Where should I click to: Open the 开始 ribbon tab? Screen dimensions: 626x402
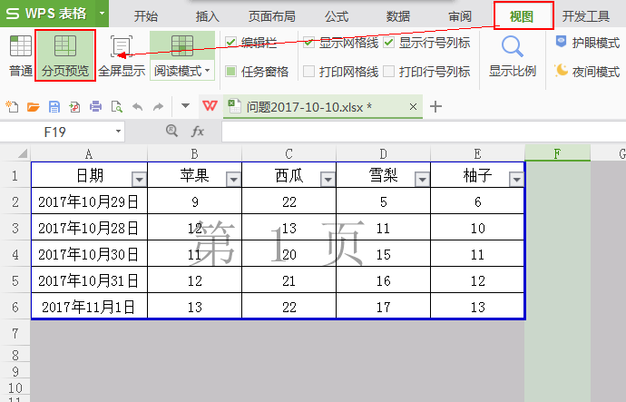point(146,16)
